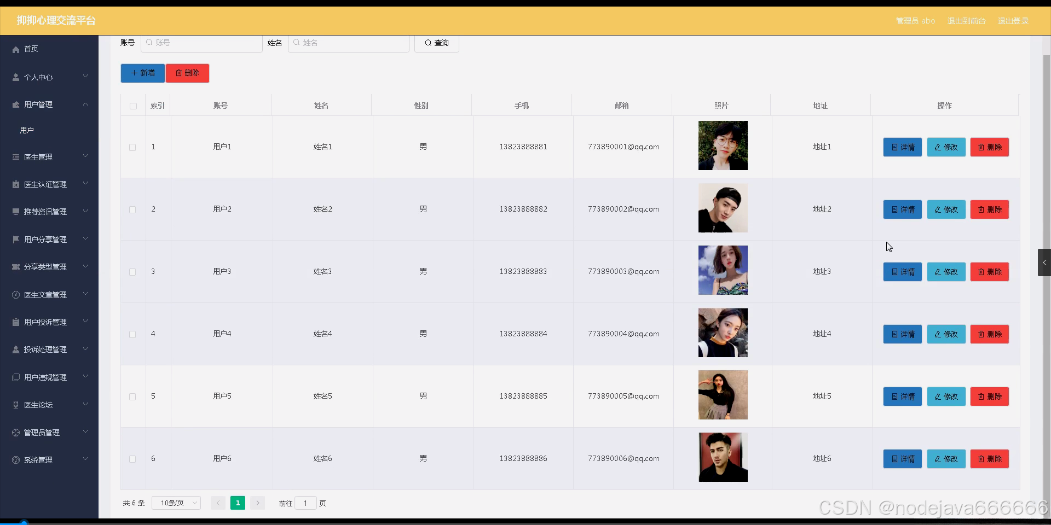Image resolution: width=1051 pixels, height=525 pixels.
Task: Expand the 医生管理 menu chevron
Action: coord(85,156)
